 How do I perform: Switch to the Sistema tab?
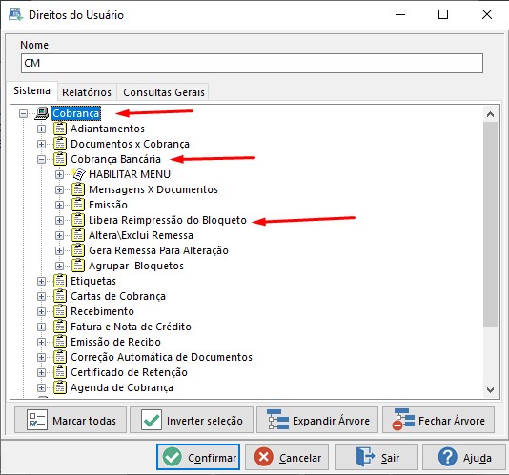pos(31,90)
